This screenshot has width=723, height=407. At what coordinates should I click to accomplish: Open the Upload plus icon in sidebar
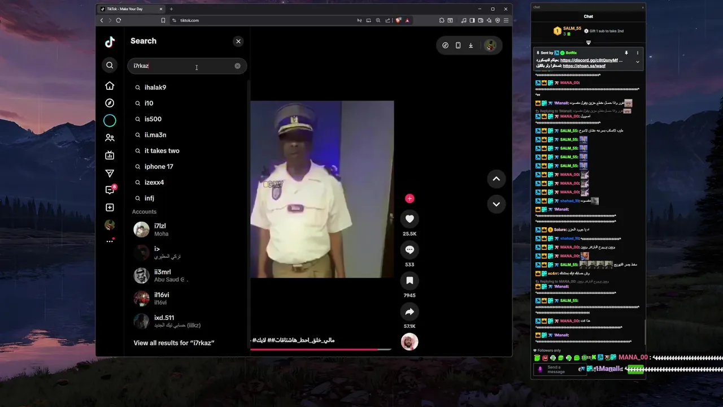point(110,207)
